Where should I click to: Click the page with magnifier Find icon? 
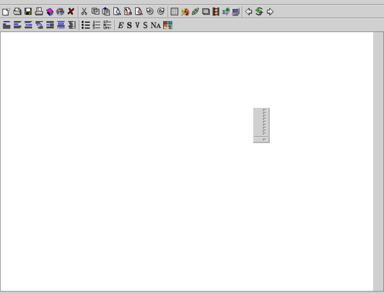click(x=117, y=12)
